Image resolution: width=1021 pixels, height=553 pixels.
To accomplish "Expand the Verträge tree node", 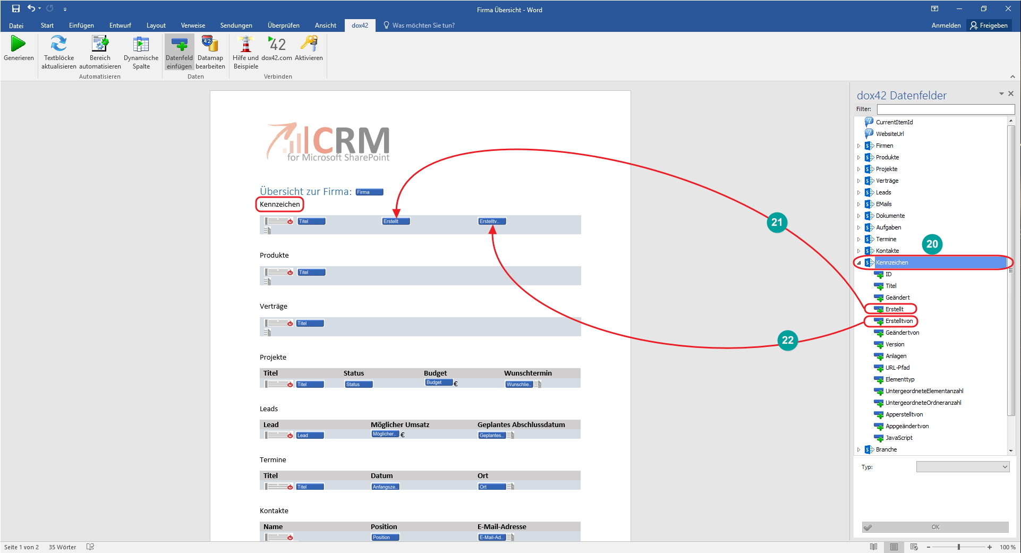I will [x=858, y=181].
